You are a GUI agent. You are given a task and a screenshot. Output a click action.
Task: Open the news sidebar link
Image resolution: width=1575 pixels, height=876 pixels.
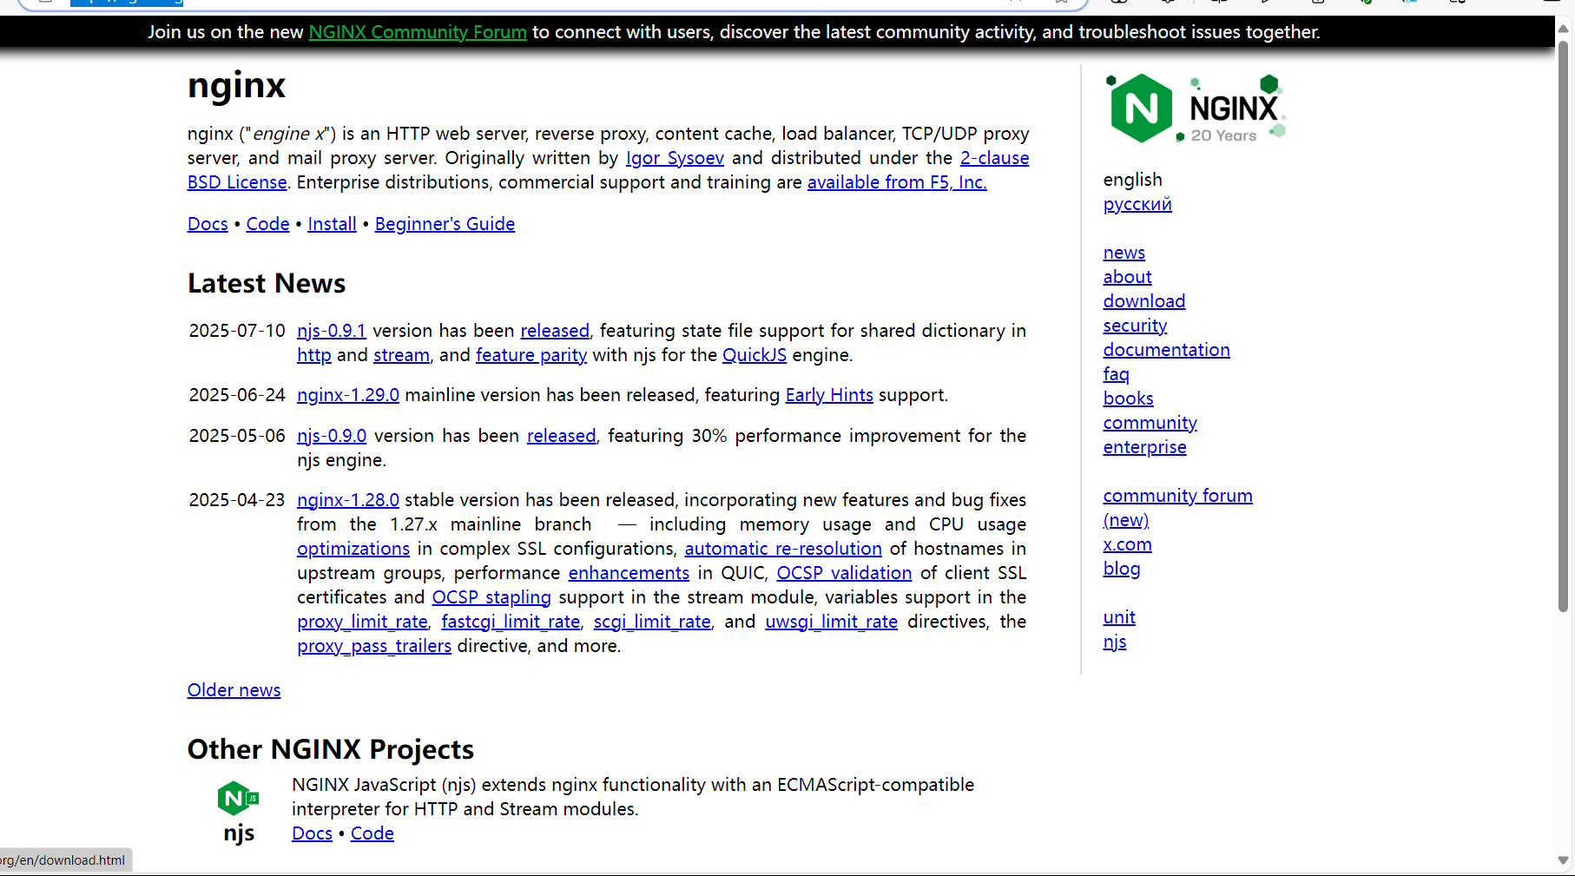pos(1124,253)
